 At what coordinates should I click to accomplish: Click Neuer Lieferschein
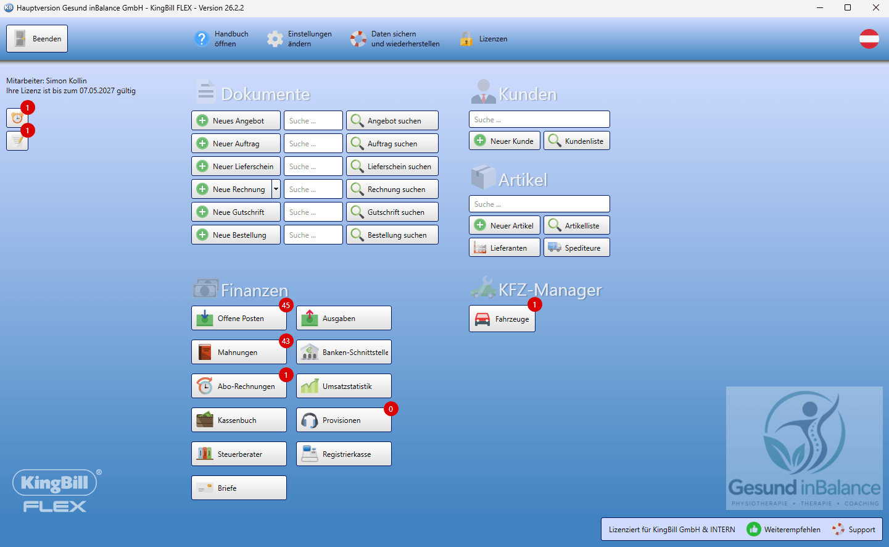tap(236, 166)
